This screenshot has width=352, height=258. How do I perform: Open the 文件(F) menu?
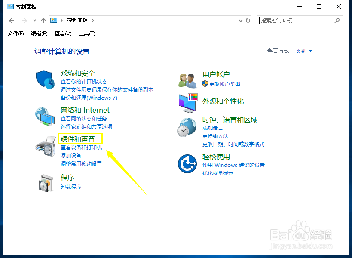tap(16, 34)
